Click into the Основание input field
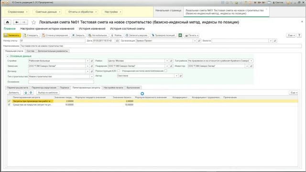 pyautogui.click(x=61, y=82)
